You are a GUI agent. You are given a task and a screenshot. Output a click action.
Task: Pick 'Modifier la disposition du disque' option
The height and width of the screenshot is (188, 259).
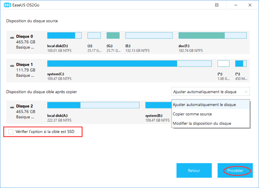202,123
